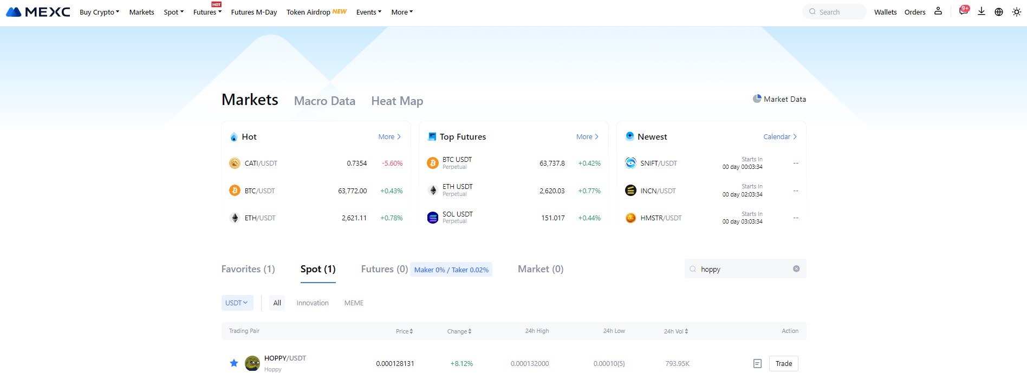Select the Heat Map tab
The width and height of the screenshot is (1027, 386).
[x=397, y=101]
